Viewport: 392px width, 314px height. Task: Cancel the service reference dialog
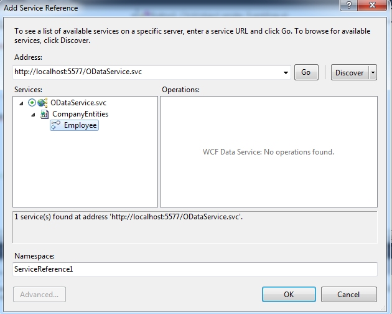click(348, 294)
